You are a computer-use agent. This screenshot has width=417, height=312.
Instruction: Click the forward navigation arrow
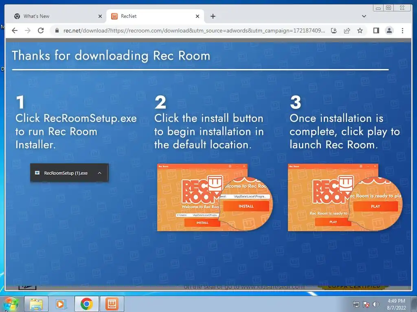coord(28,30)
